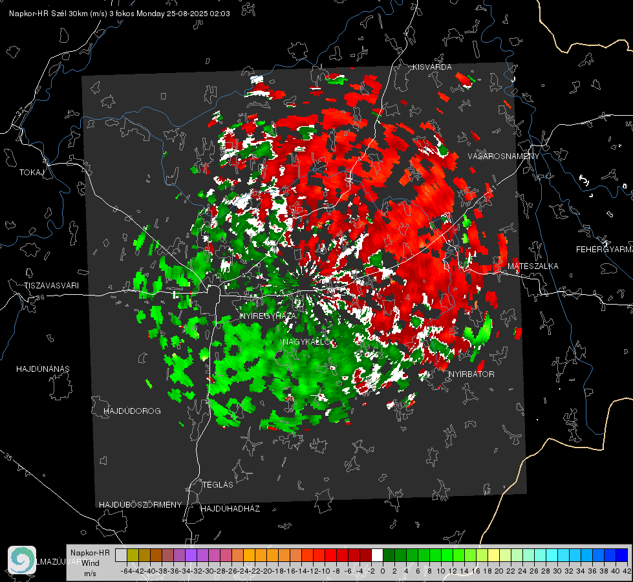The width and height of the screenshot is (633, 582).
Task: Click the HAJDÚBÖSZÖRMÉNY label
Action: click(140, 505)
